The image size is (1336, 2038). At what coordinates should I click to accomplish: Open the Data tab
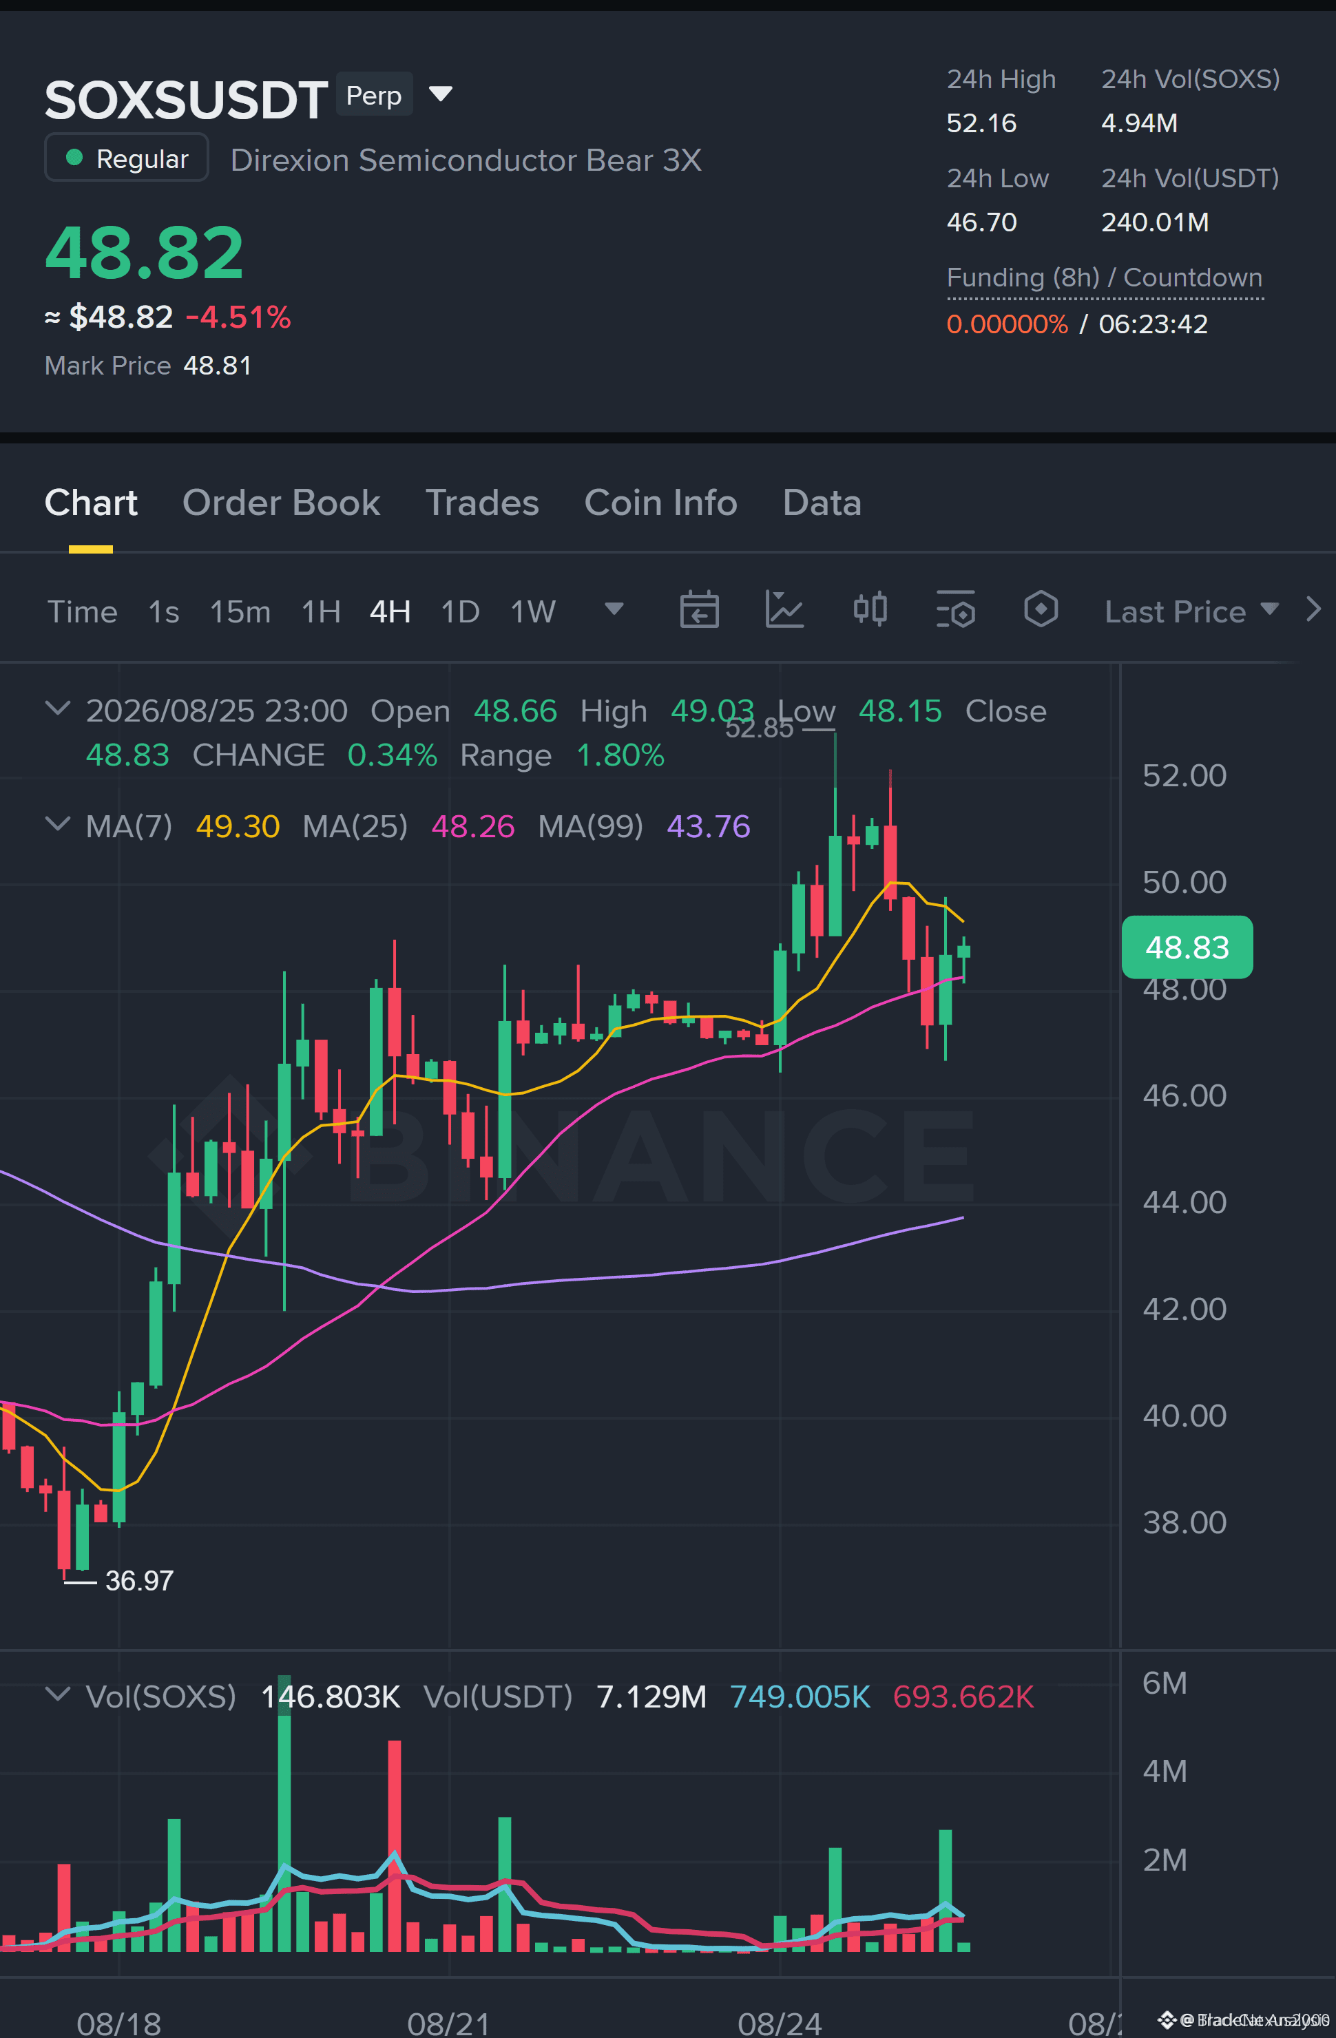(x=822, y=503)
